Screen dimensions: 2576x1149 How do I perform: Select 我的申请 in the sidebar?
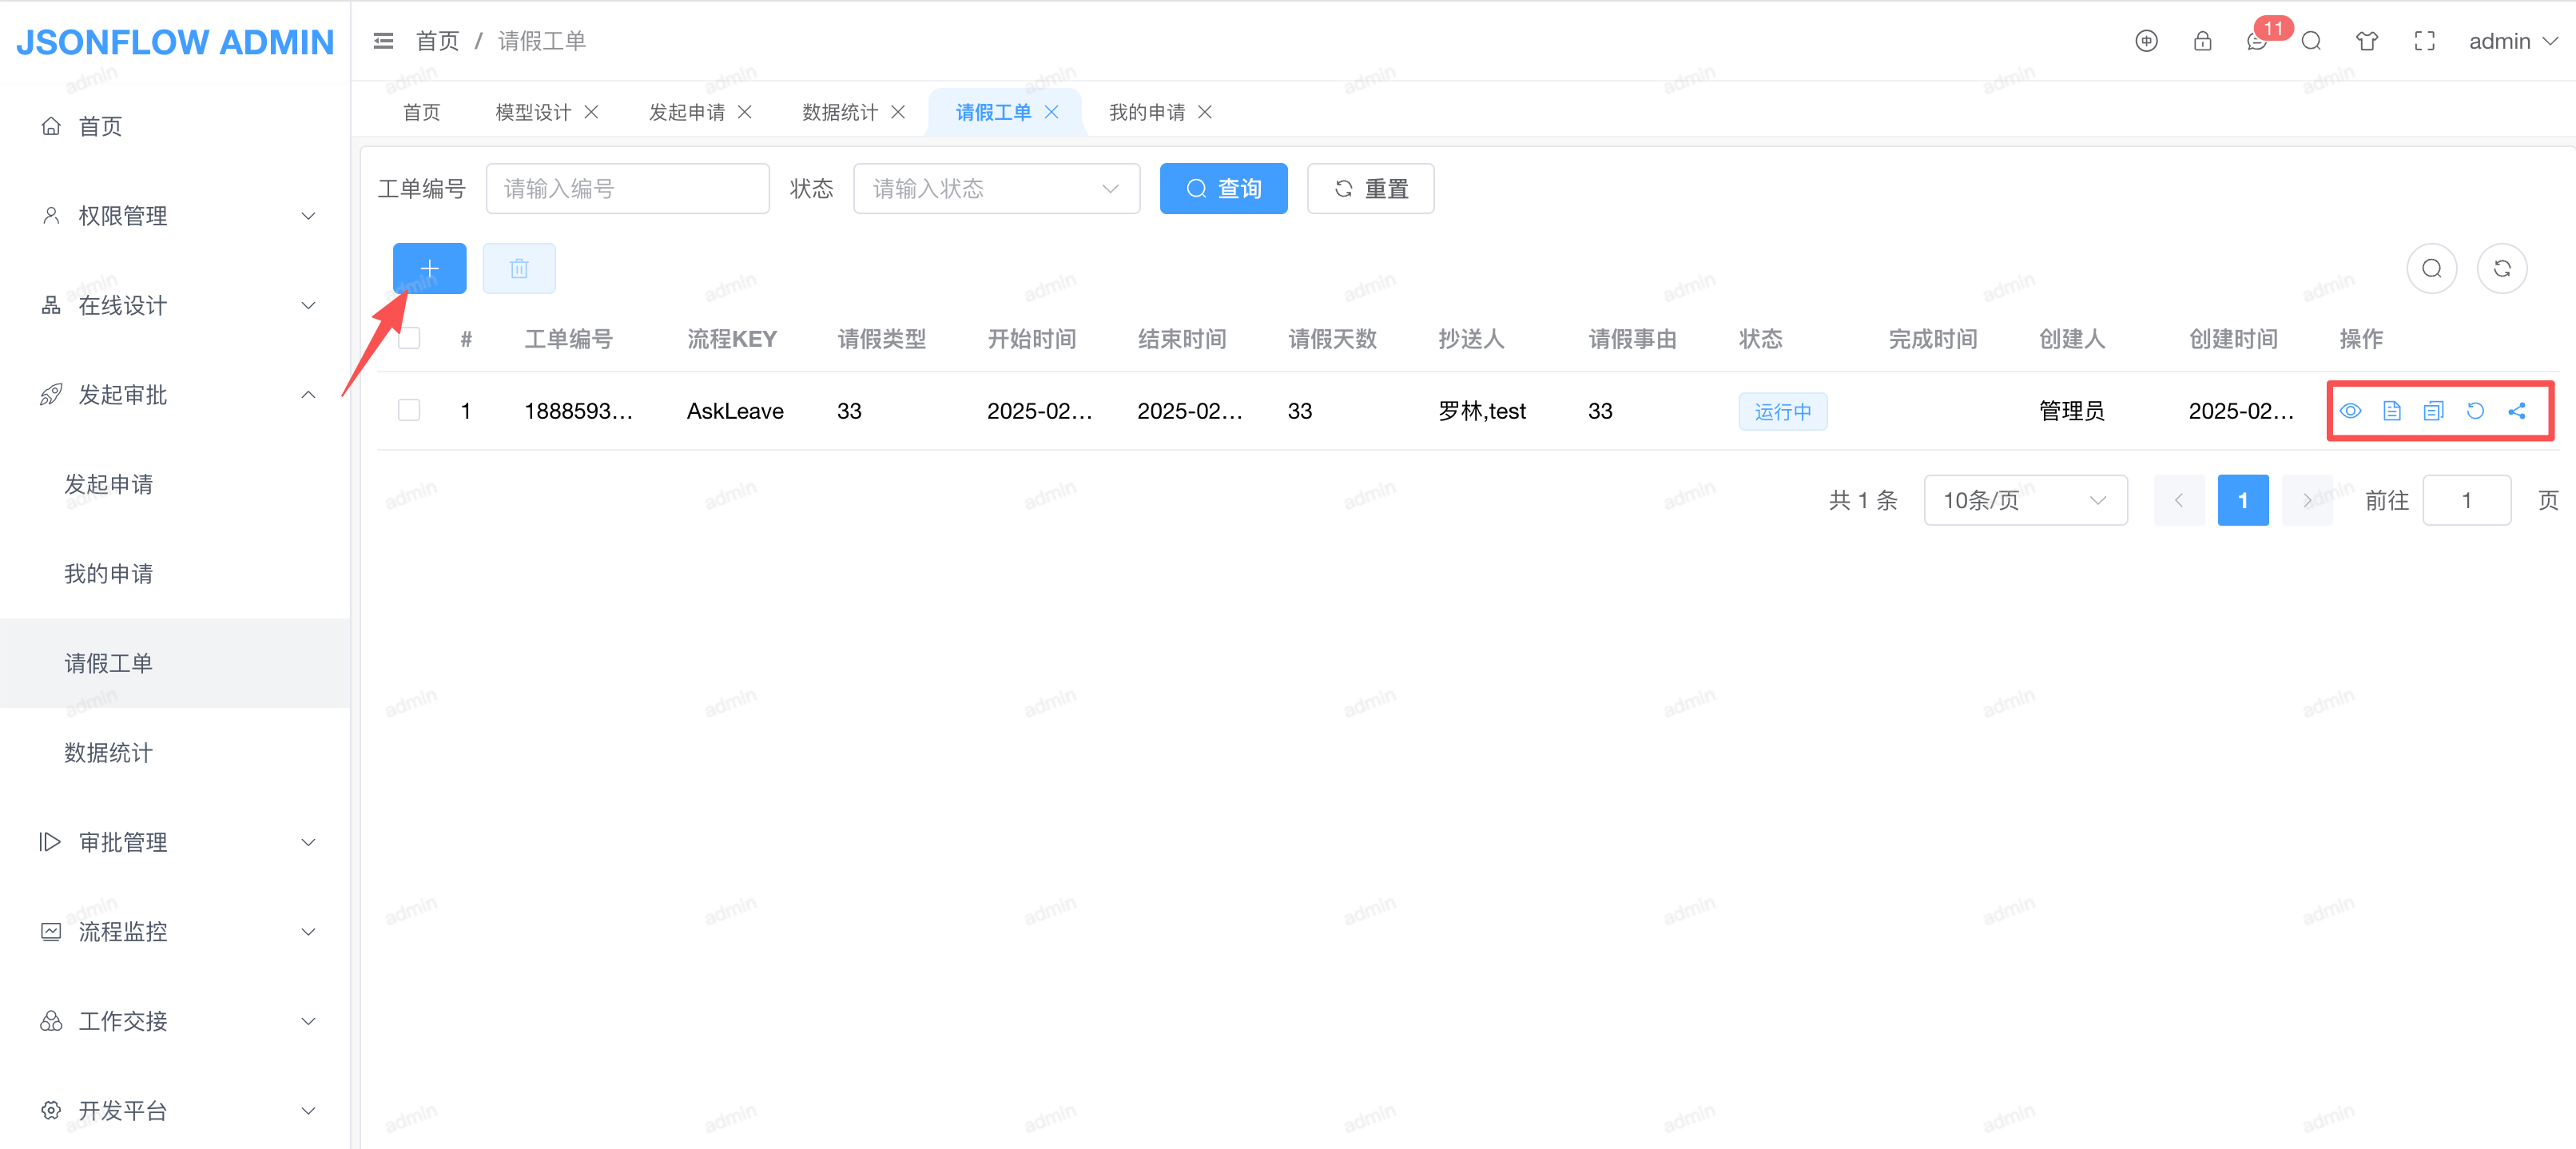109,574
